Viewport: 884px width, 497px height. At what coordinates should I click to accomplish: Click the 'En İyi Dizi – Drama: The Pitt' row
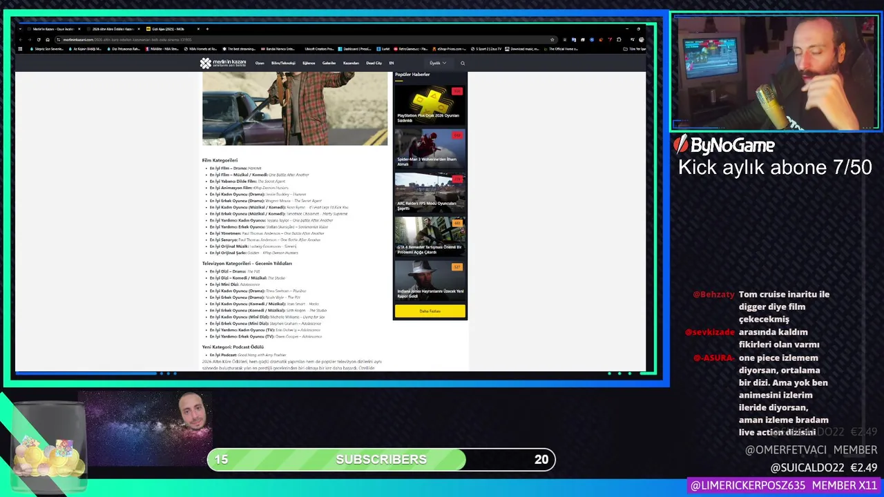235,271
